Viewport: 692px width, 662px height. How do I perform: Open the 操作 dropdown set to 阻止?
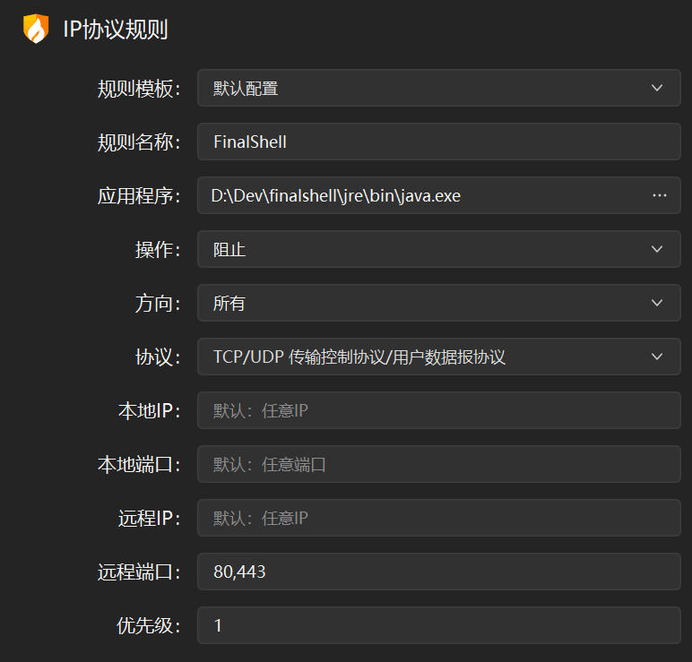438,249
